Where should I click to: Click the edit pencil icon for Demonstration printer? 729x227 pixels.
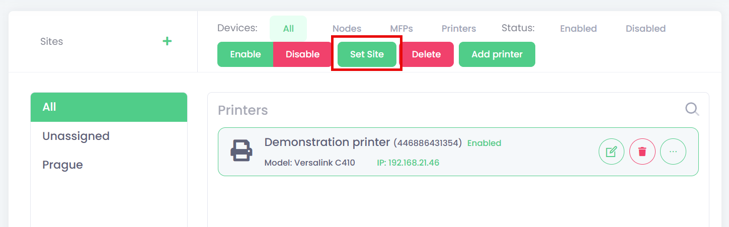click(611, 152)
